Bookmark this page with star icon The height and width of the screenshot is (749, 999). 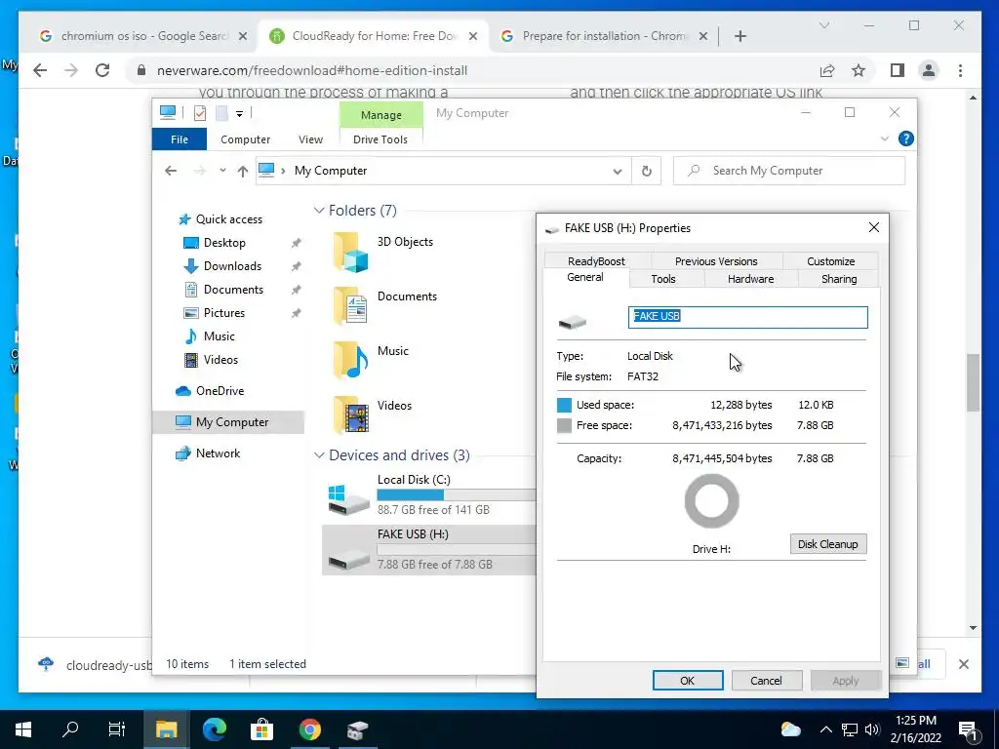859,70
